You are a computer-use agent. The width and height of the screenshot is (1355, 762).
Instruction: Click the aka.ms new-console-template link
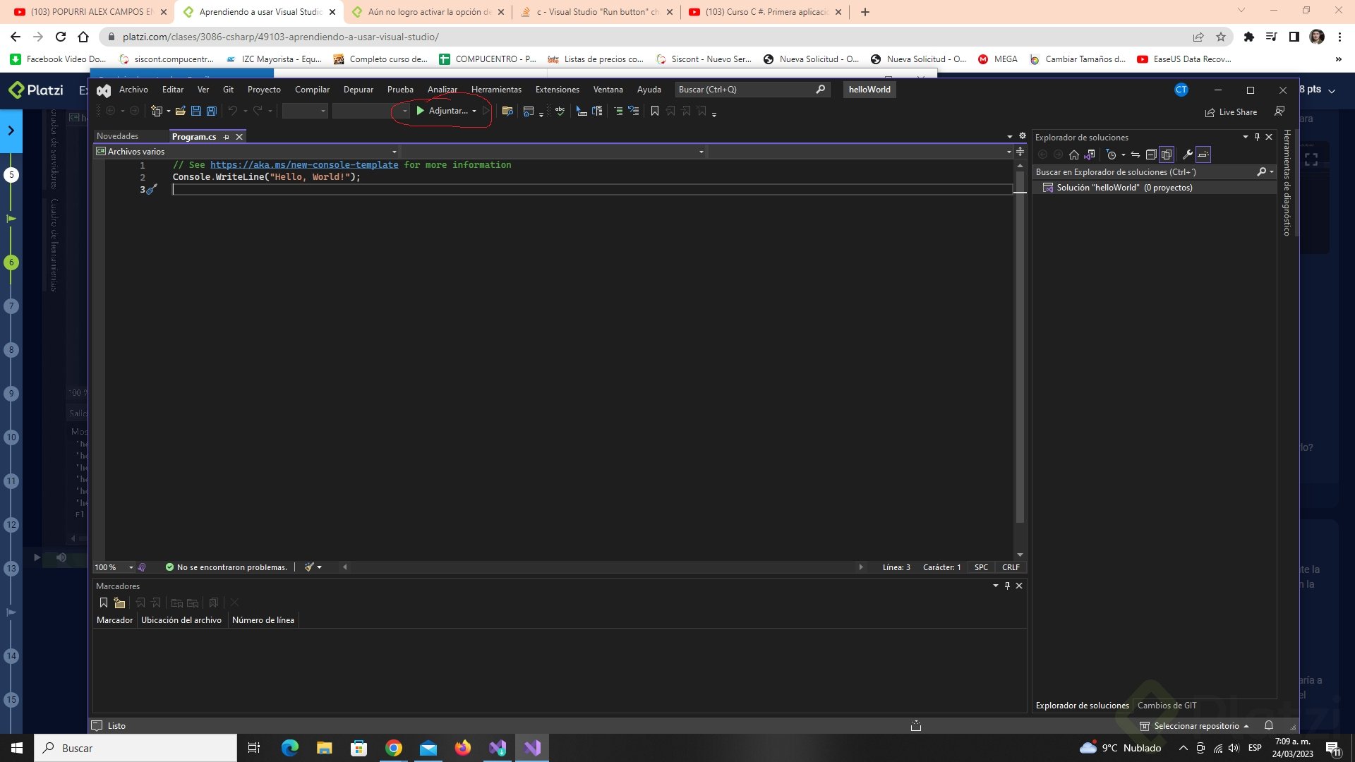(x=304, y=164)
